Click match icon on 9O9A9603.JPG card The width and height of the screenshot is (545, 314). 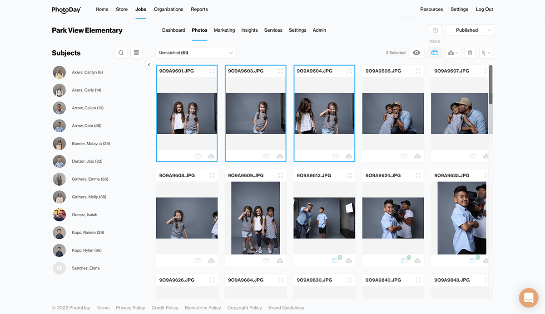tap(267, 156)
